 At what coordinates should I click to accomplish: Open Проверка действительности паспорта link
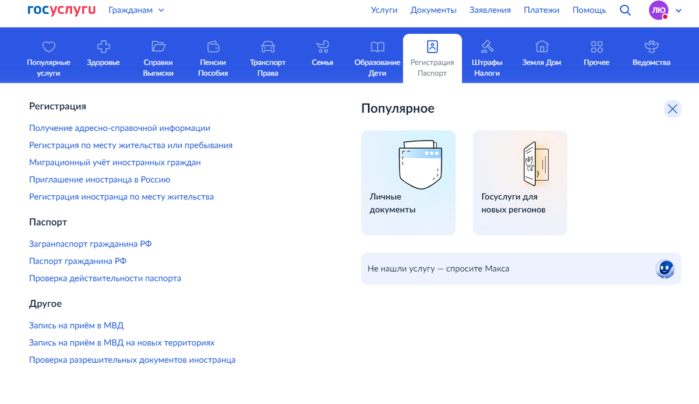coord(105,278)
